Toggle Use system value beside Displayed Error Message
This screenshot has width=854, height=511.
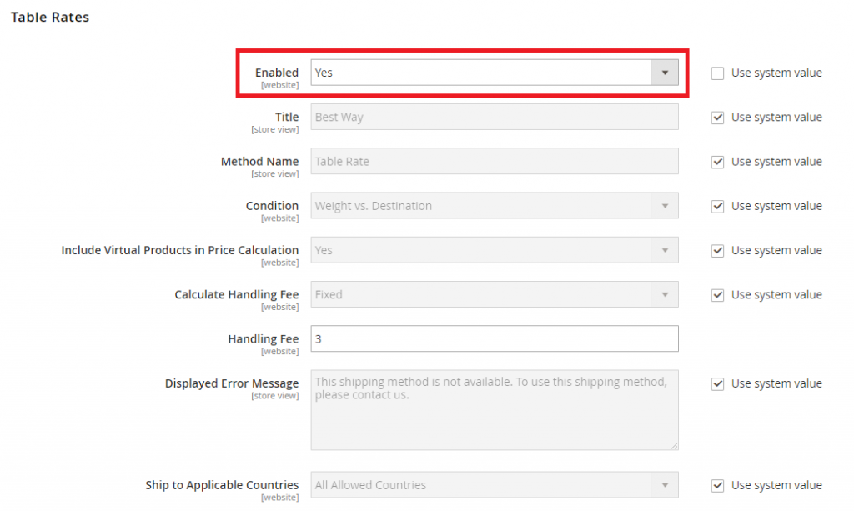(717, 383)
